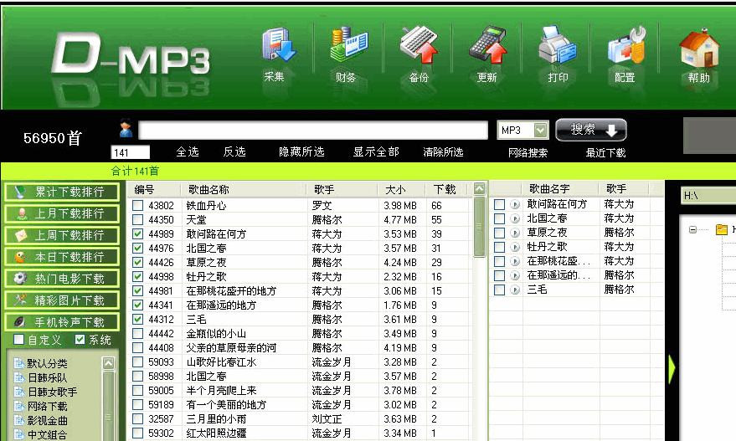Open 累计下载排行 ranking
Image resolution: width=736 pixels, height=441 pixels.
click(61, 192)
